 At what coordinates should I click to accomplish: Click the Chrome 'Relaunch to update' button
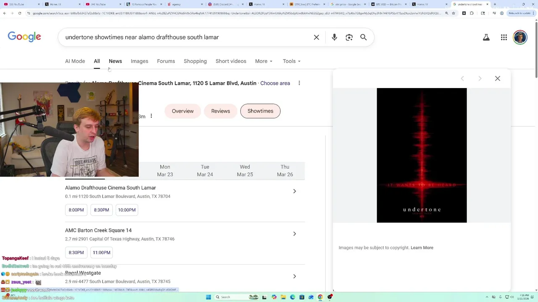521,13
